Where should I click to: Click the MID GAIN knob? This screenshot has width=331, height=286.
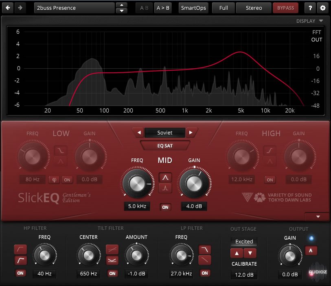point(194,184)
